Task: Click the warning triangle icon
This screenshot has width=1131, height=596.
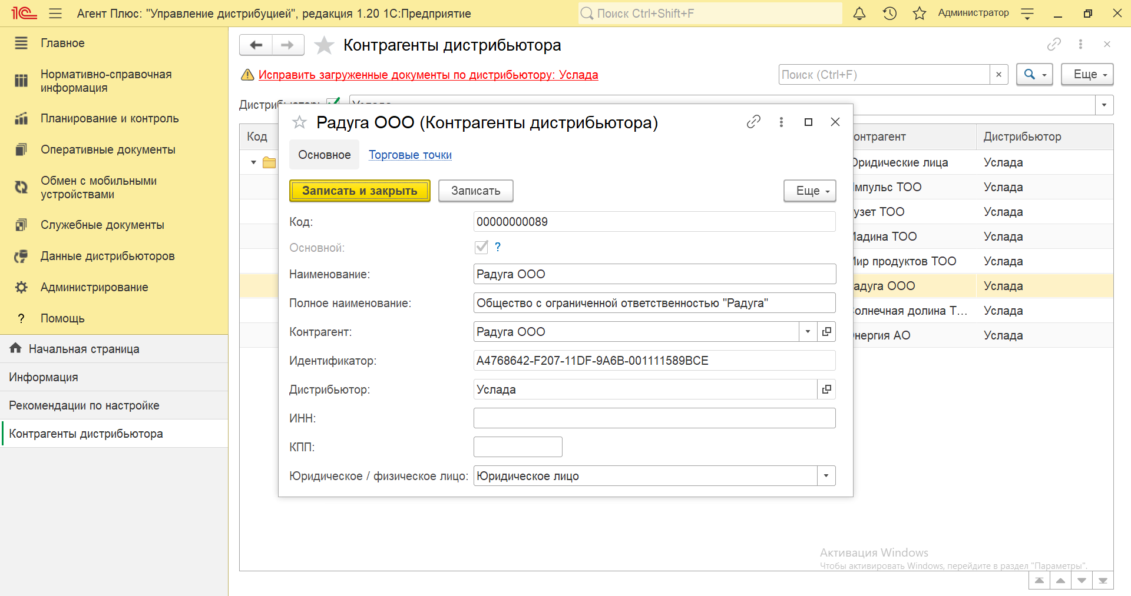Action: [247, 75]
